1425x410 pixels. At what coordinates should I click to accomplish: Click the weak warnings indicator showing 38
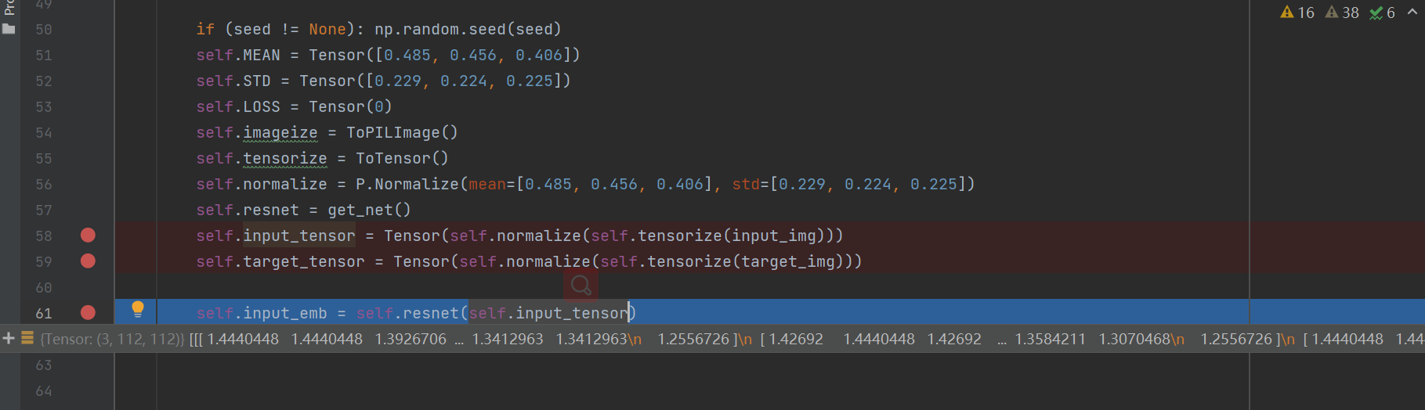pos(1342,13)
